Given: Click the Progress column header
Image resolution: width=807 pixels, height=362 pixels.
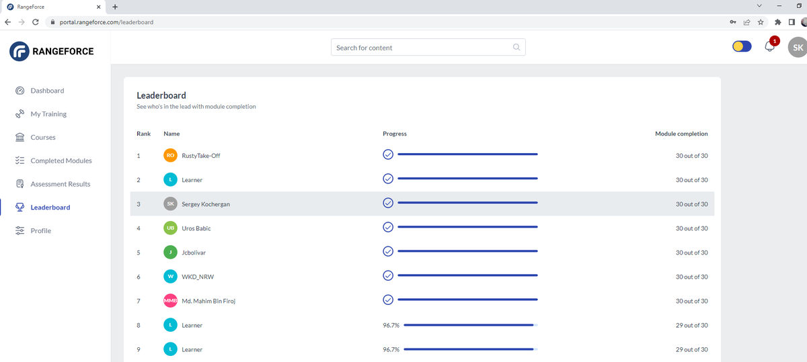Looking at the screenshot, I should coord(395,134).
